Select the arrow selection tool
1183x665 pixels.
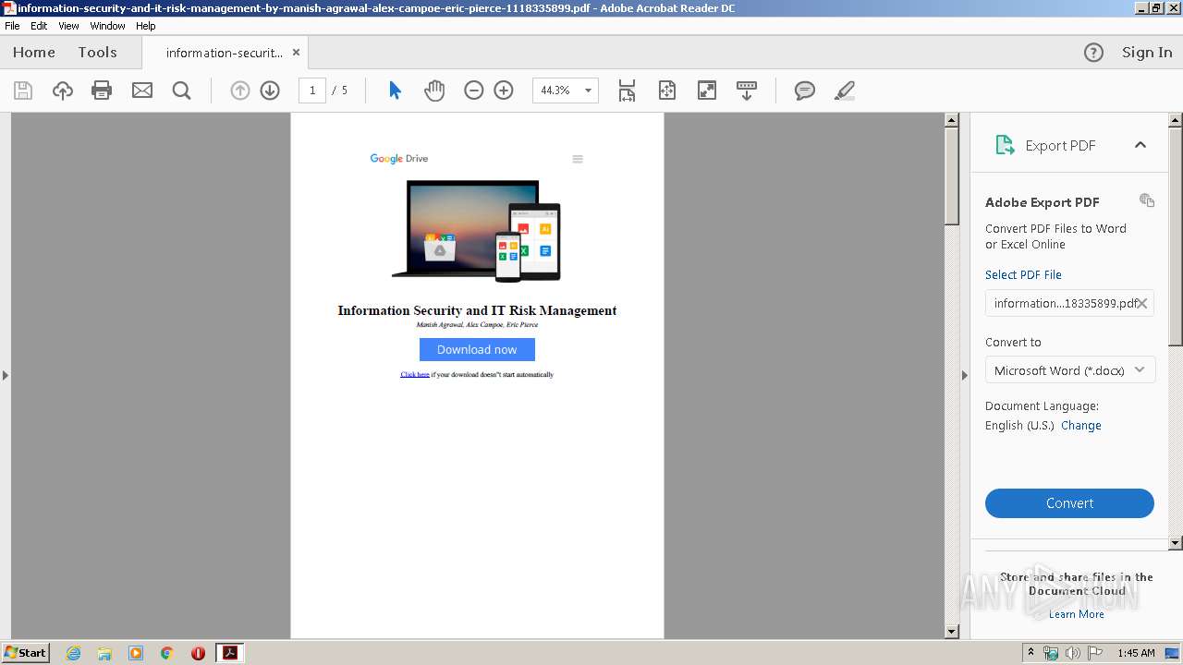pos(395,91)
